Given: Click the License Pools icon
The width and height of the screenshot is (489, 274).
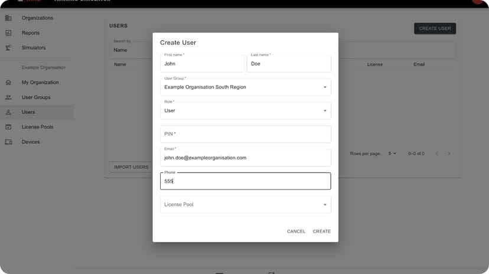Looking at the screenshot, I should tap(8, 127).
